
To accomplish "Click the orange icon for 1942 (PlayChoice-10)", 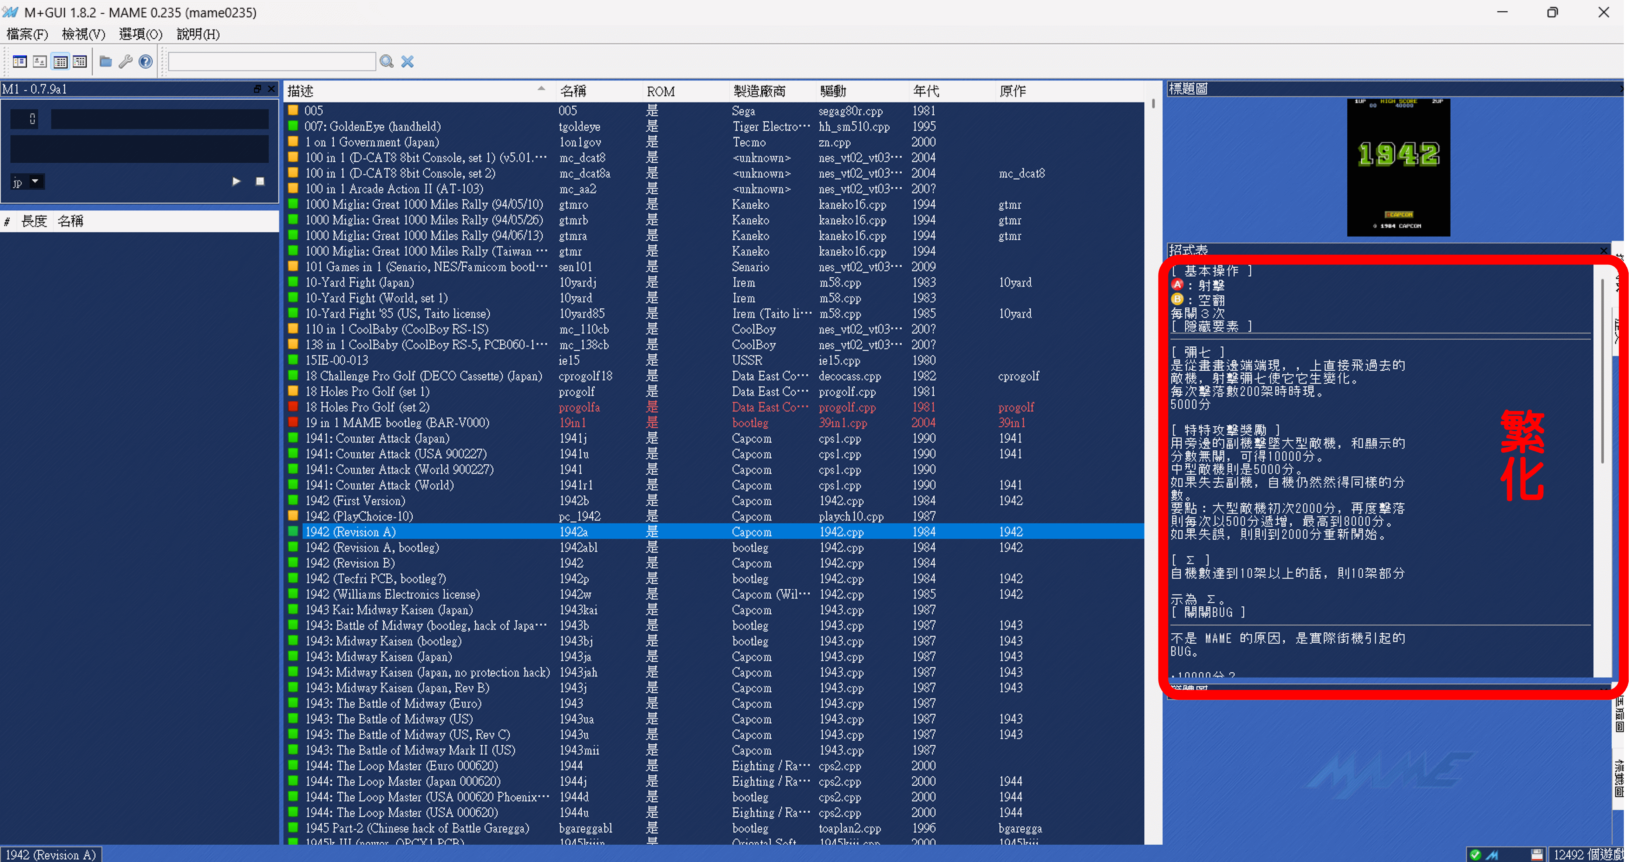I will [293, 516].
